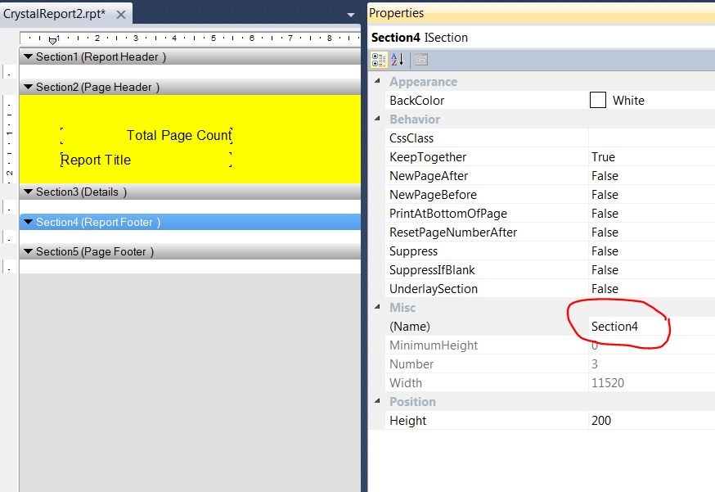Collapse the Misc property category
The height and width of the screenshot is (492, 715).
pos(377,307)
